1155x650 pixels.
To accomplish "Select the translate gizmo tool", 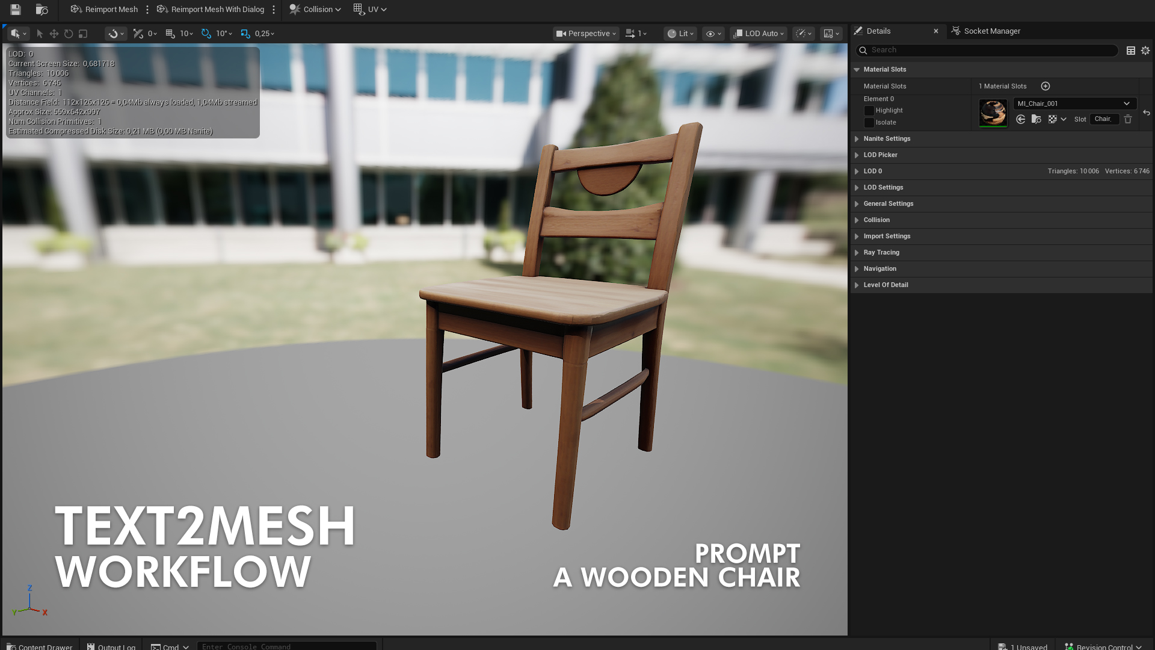I will 54,34.
